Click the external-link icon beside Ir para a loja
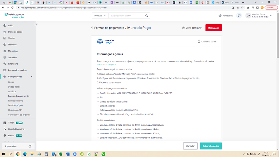The width and height of the screenshot is (279, 157). coord(30,146)
